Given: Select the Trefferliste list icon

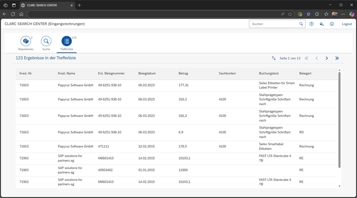Looking at the screenshot, I should [x=67, y=41].
